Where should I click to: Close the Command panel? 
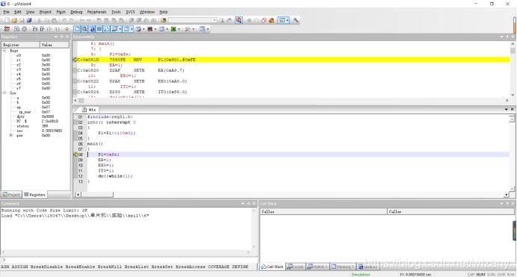254,204
